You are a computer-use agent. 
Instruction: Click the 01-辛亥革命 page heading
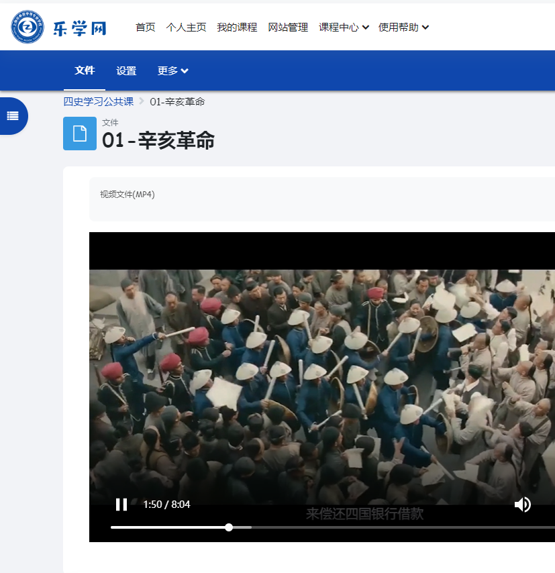click(158, 140)
